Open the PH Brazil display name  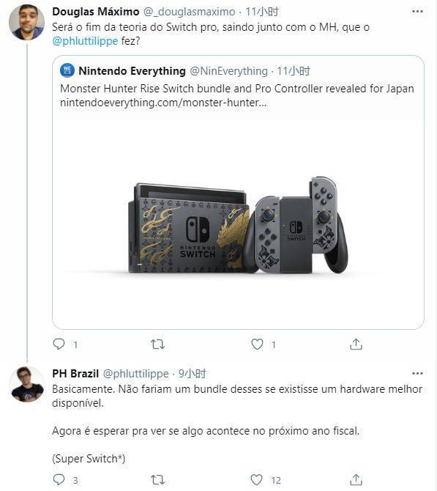(x=75, y=373)
